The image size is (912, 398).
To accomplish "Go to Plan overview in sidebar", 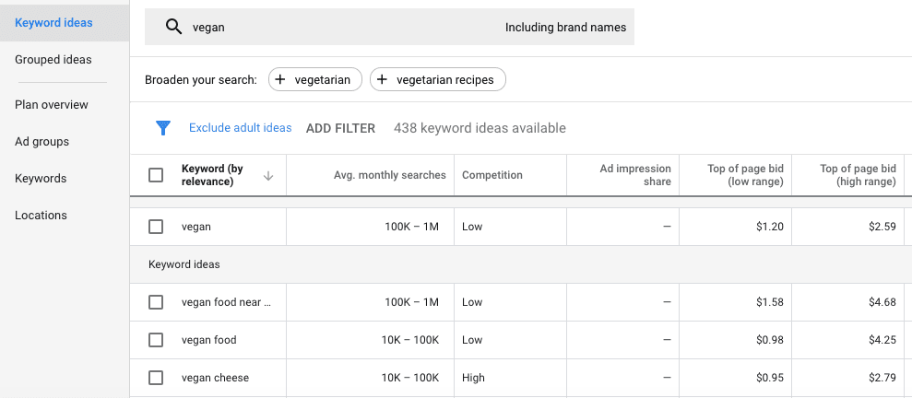I will tap(52, 105).
